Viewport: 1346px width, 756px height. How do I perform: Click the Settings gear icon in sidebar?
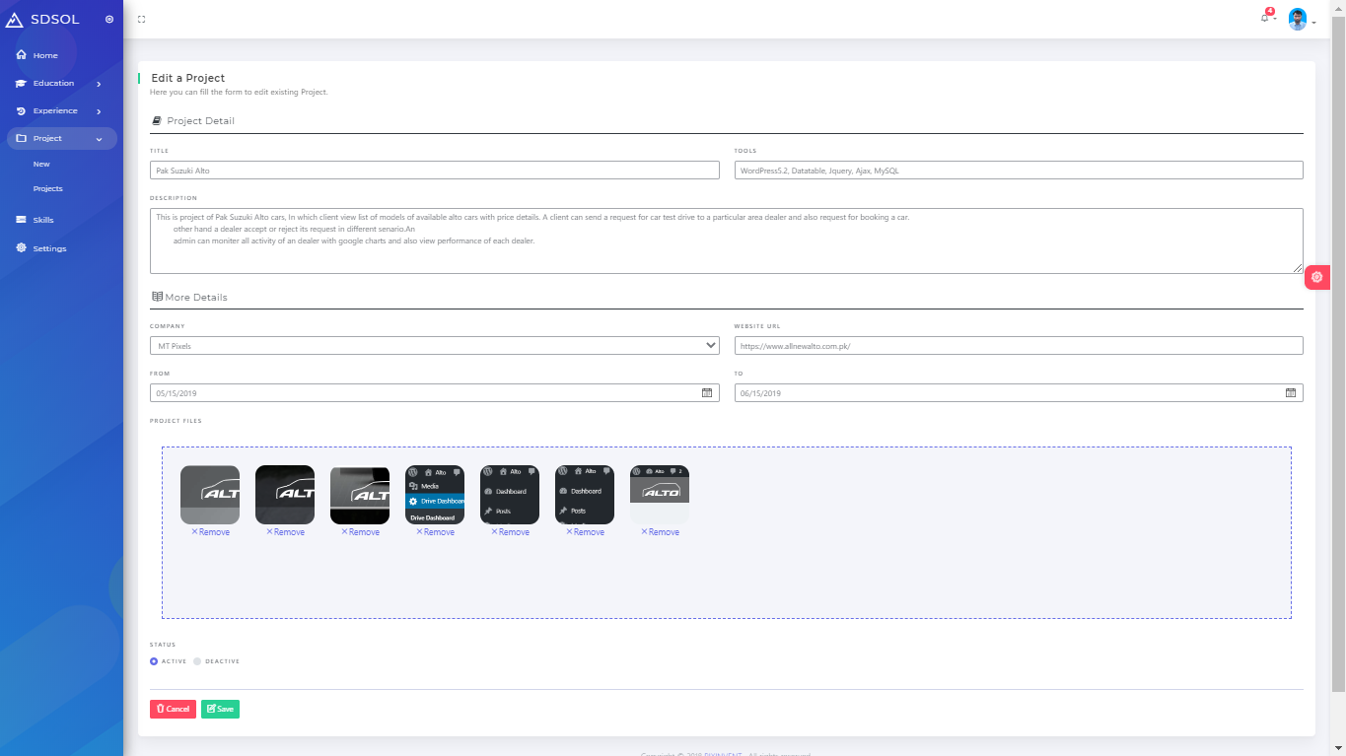coord(21,248)
